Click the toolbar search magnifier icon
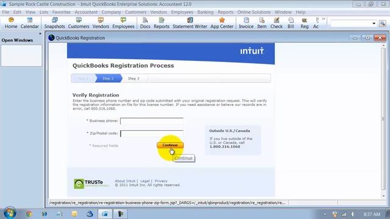 (x=383, y=24)
